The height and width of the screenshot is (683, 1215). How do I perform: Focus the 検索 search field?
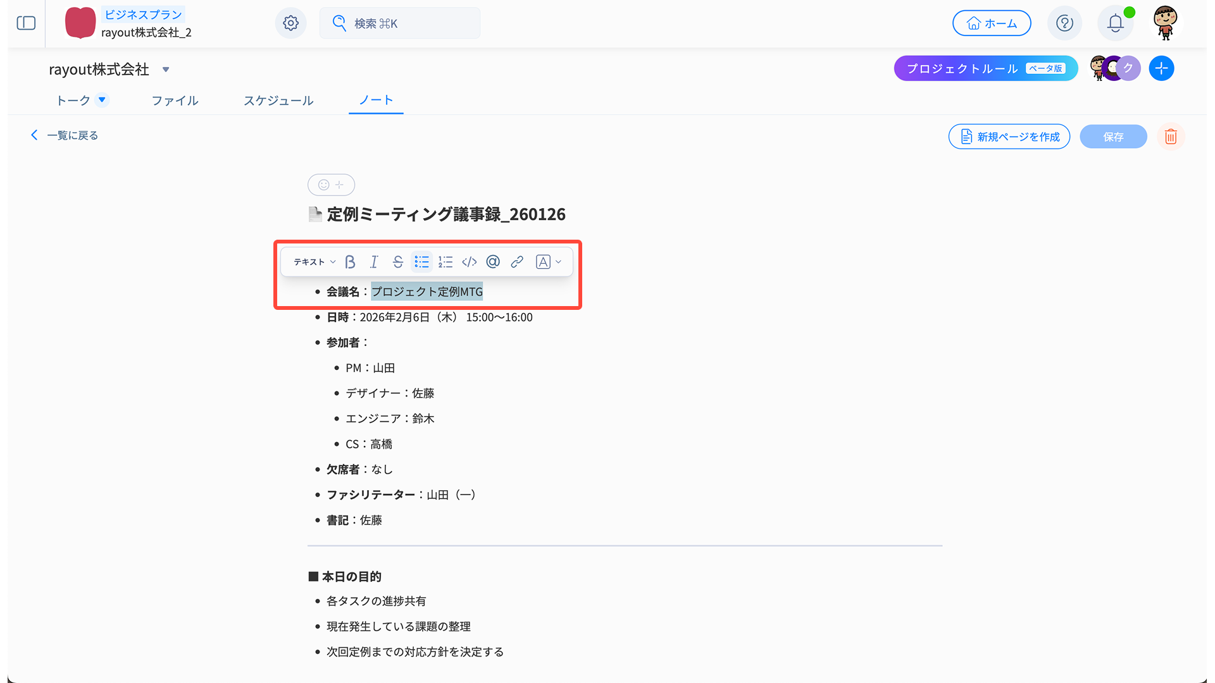coord(400,23)
